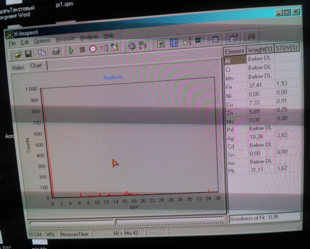The width and height of the screenshot is (310, 249).
Task: Open the Measure menu
Action: [65, 39]
